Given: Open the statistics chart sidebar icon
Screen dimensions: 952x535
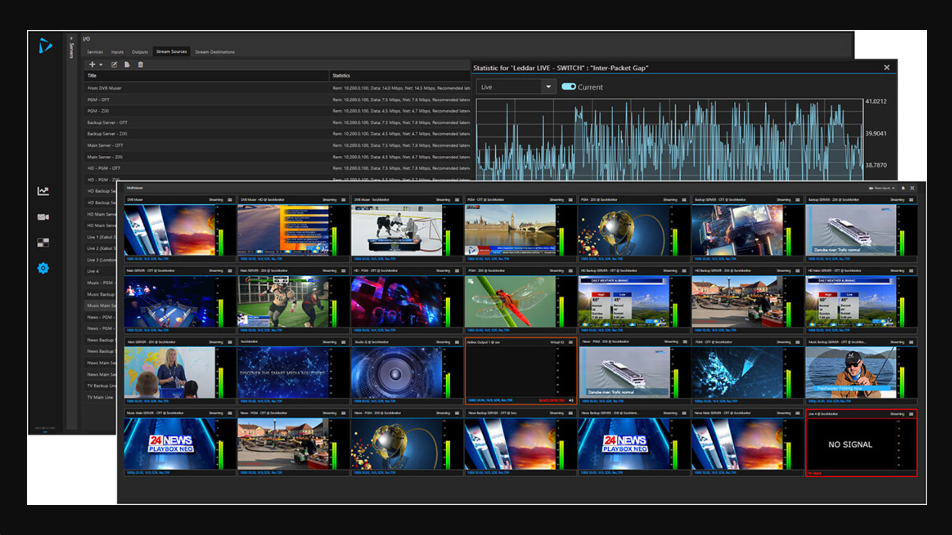Looking at the screenshot, I should [43, 191].
